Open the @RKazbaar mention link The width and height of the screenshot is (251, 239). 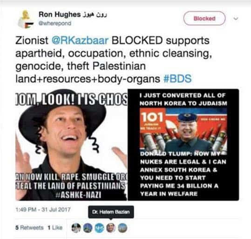tap(80, 40)
